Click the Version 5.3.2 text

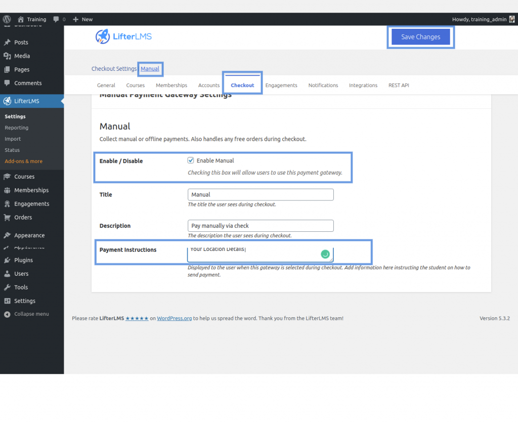click(x=495, y=318)
